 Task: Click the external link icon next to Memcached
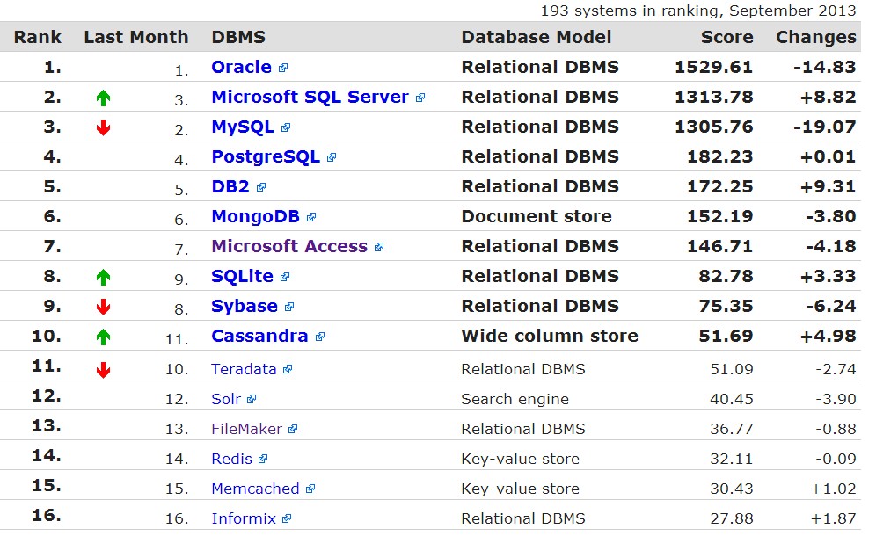(x=310, y=489)
